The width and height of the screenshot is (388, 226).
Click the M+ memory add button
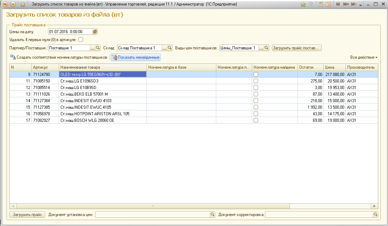[x=346, y=4]
